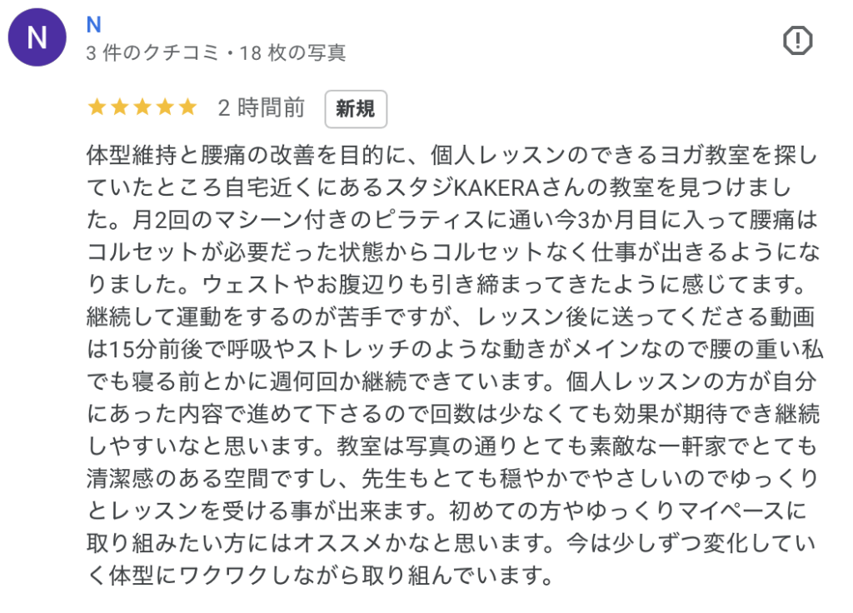Open the blue reviewer name N link

coord(93,24)
